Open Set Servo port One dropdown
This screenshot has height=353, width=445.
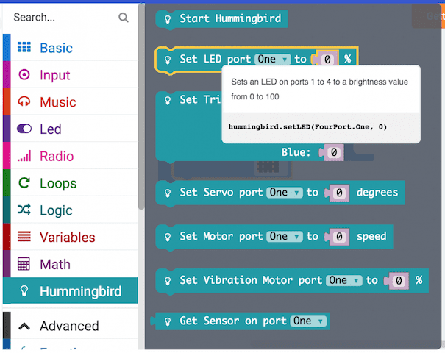(285, 193)
